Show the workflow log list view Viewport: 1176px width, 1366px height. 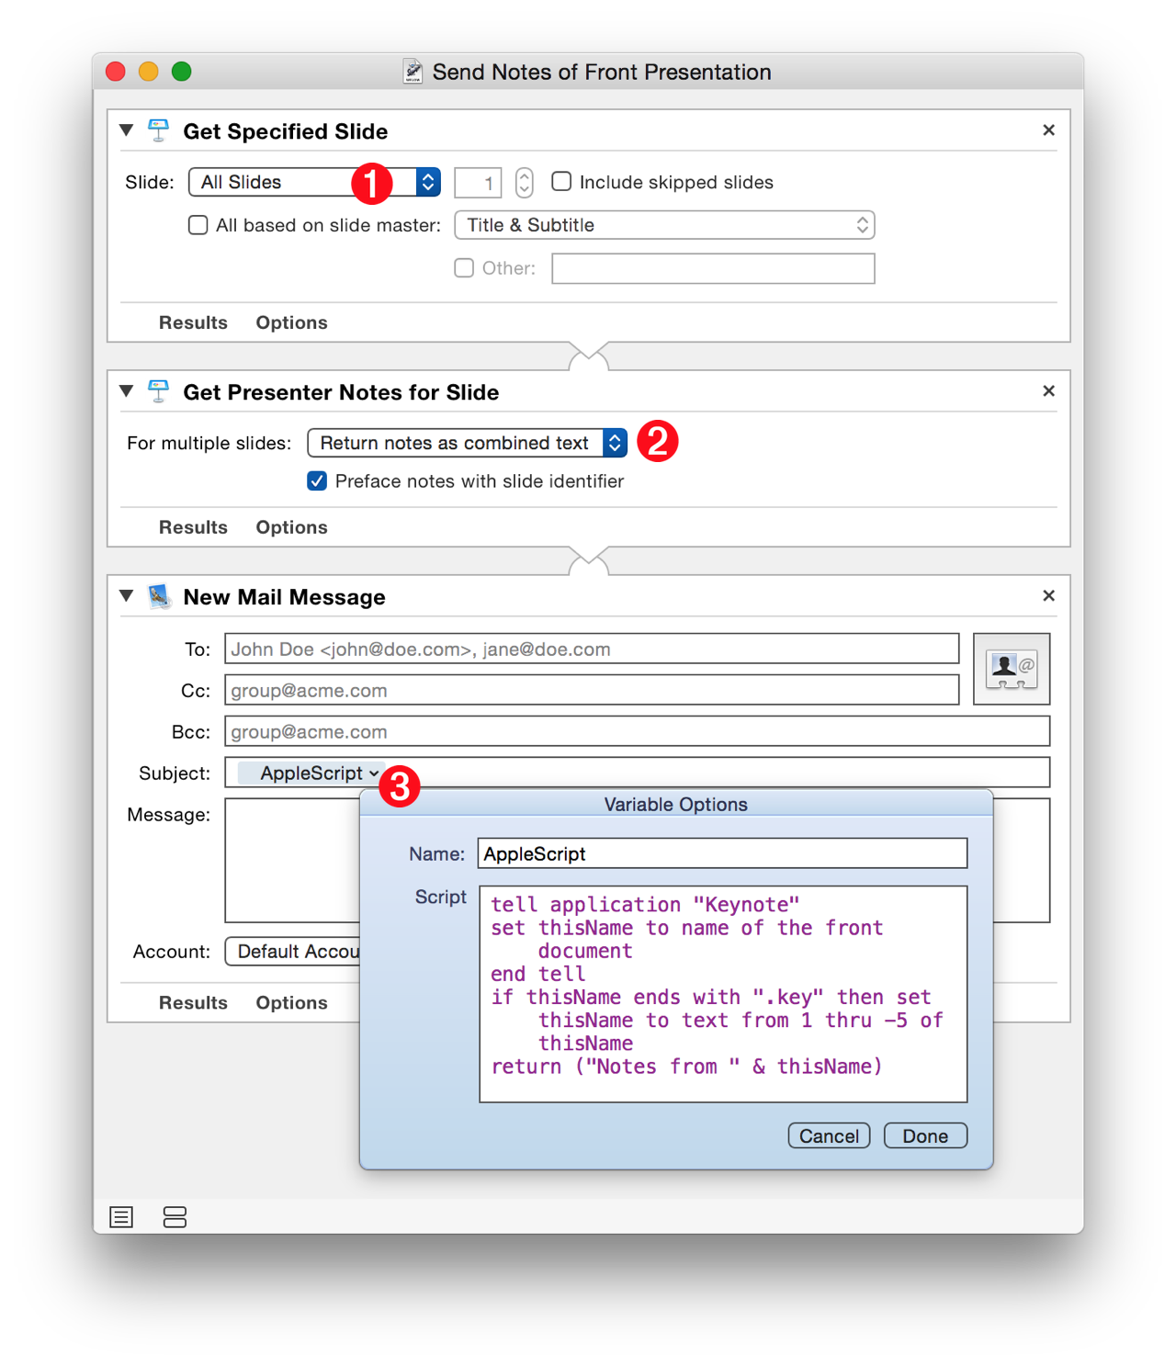tap(121, 1217)
